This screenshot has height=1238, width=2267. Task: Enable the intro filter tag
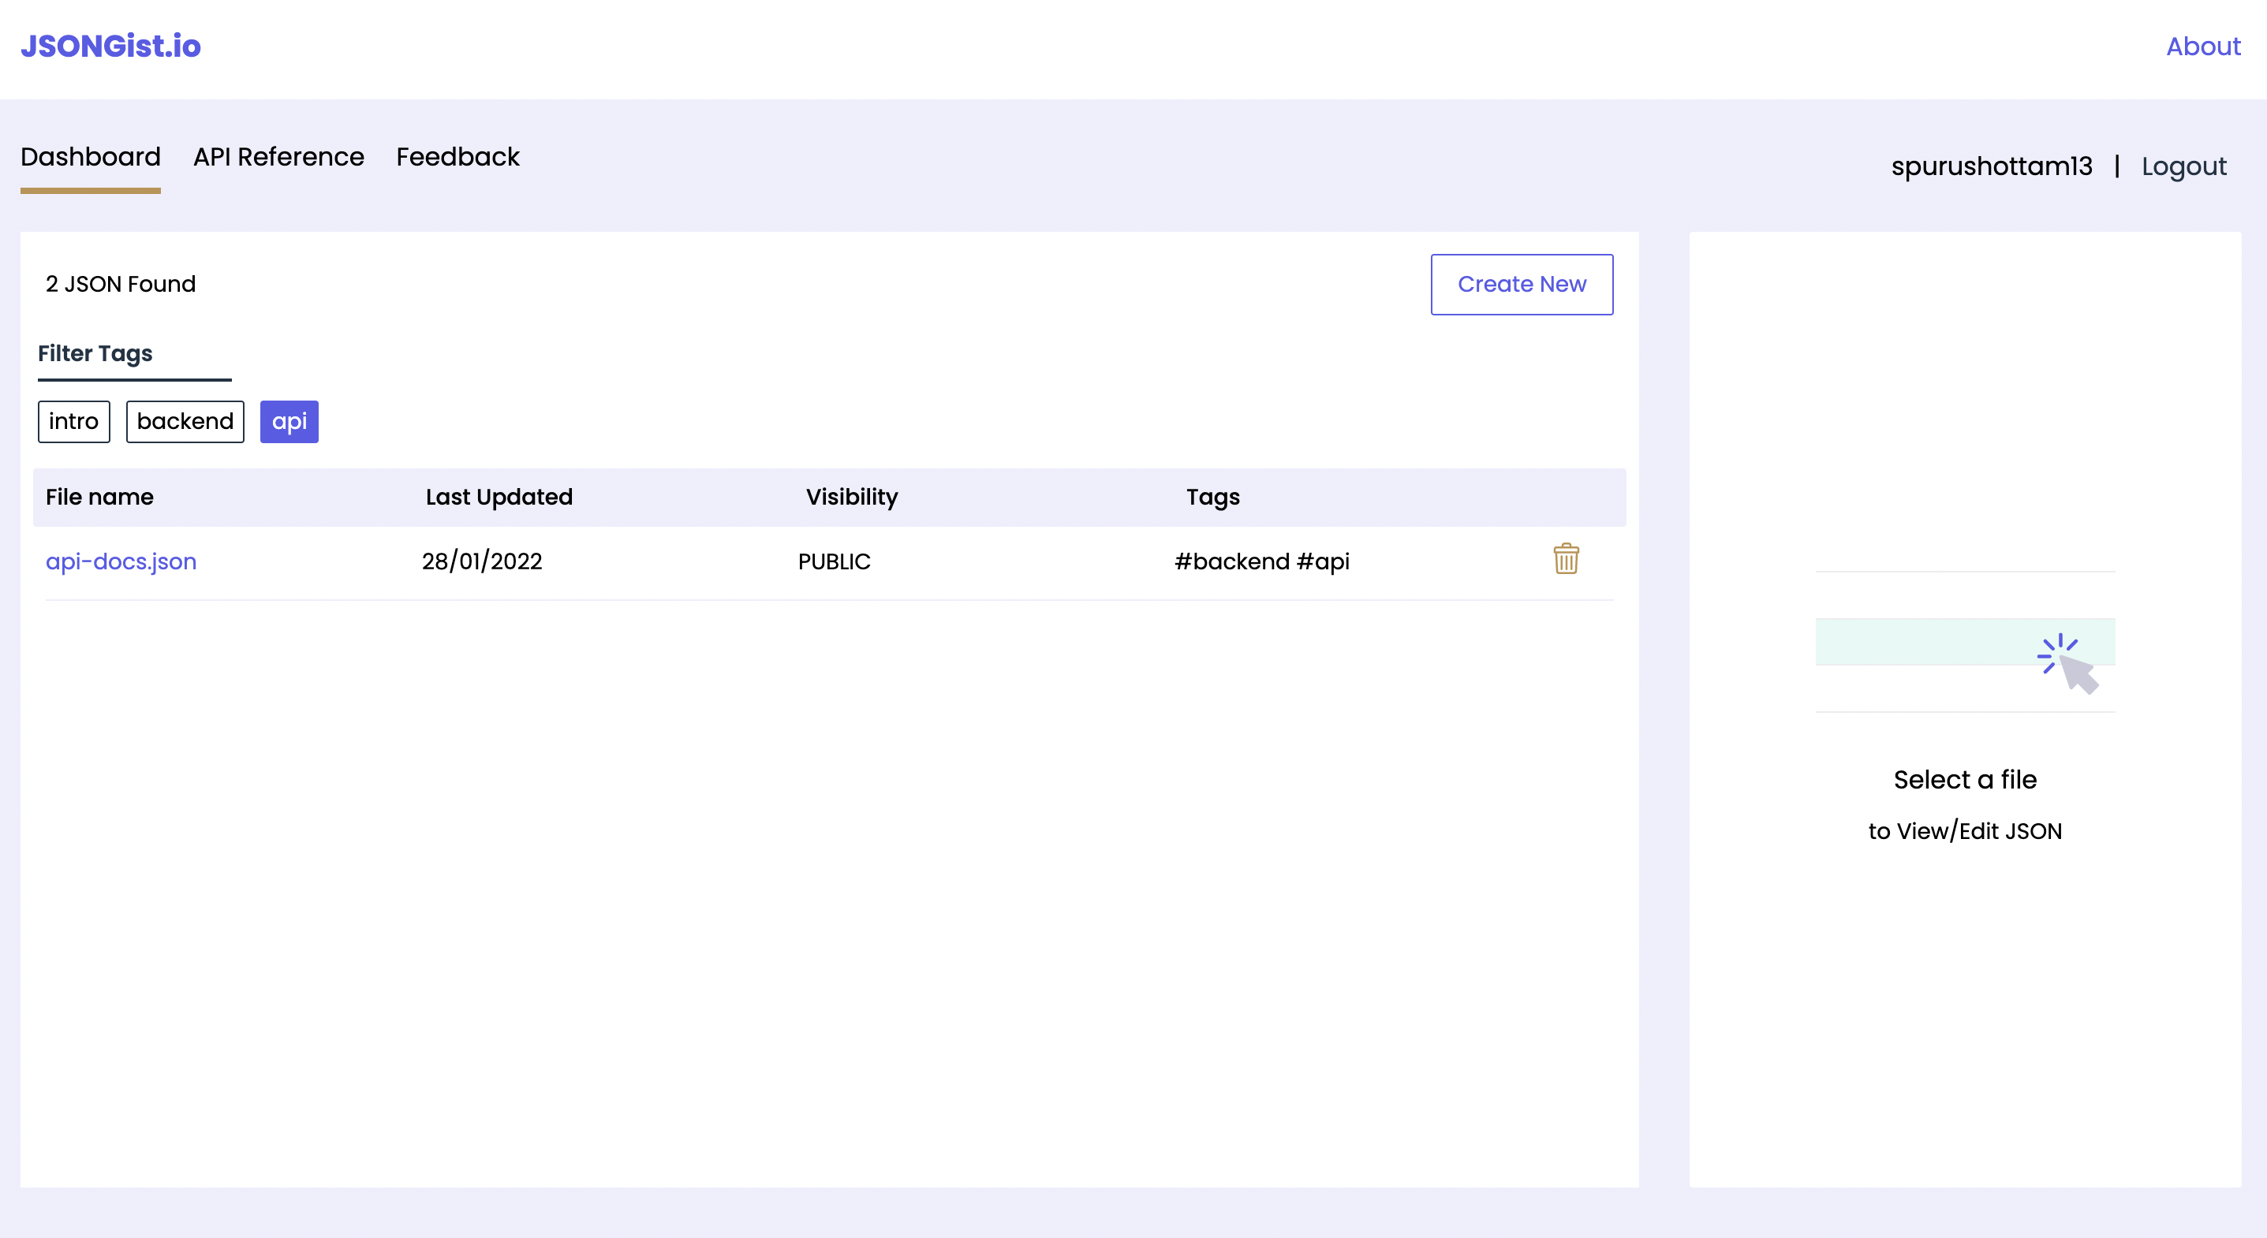(x=73, y=421)
